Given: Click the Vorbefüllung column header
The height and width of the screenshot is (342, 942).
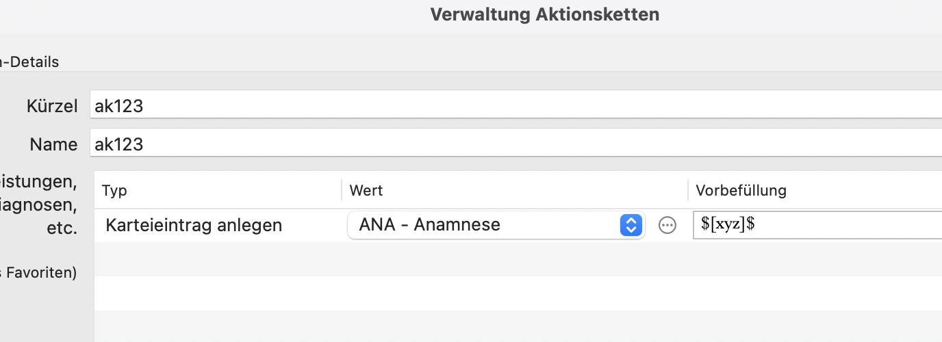Looking at the screenshot, I should point(741,190).
